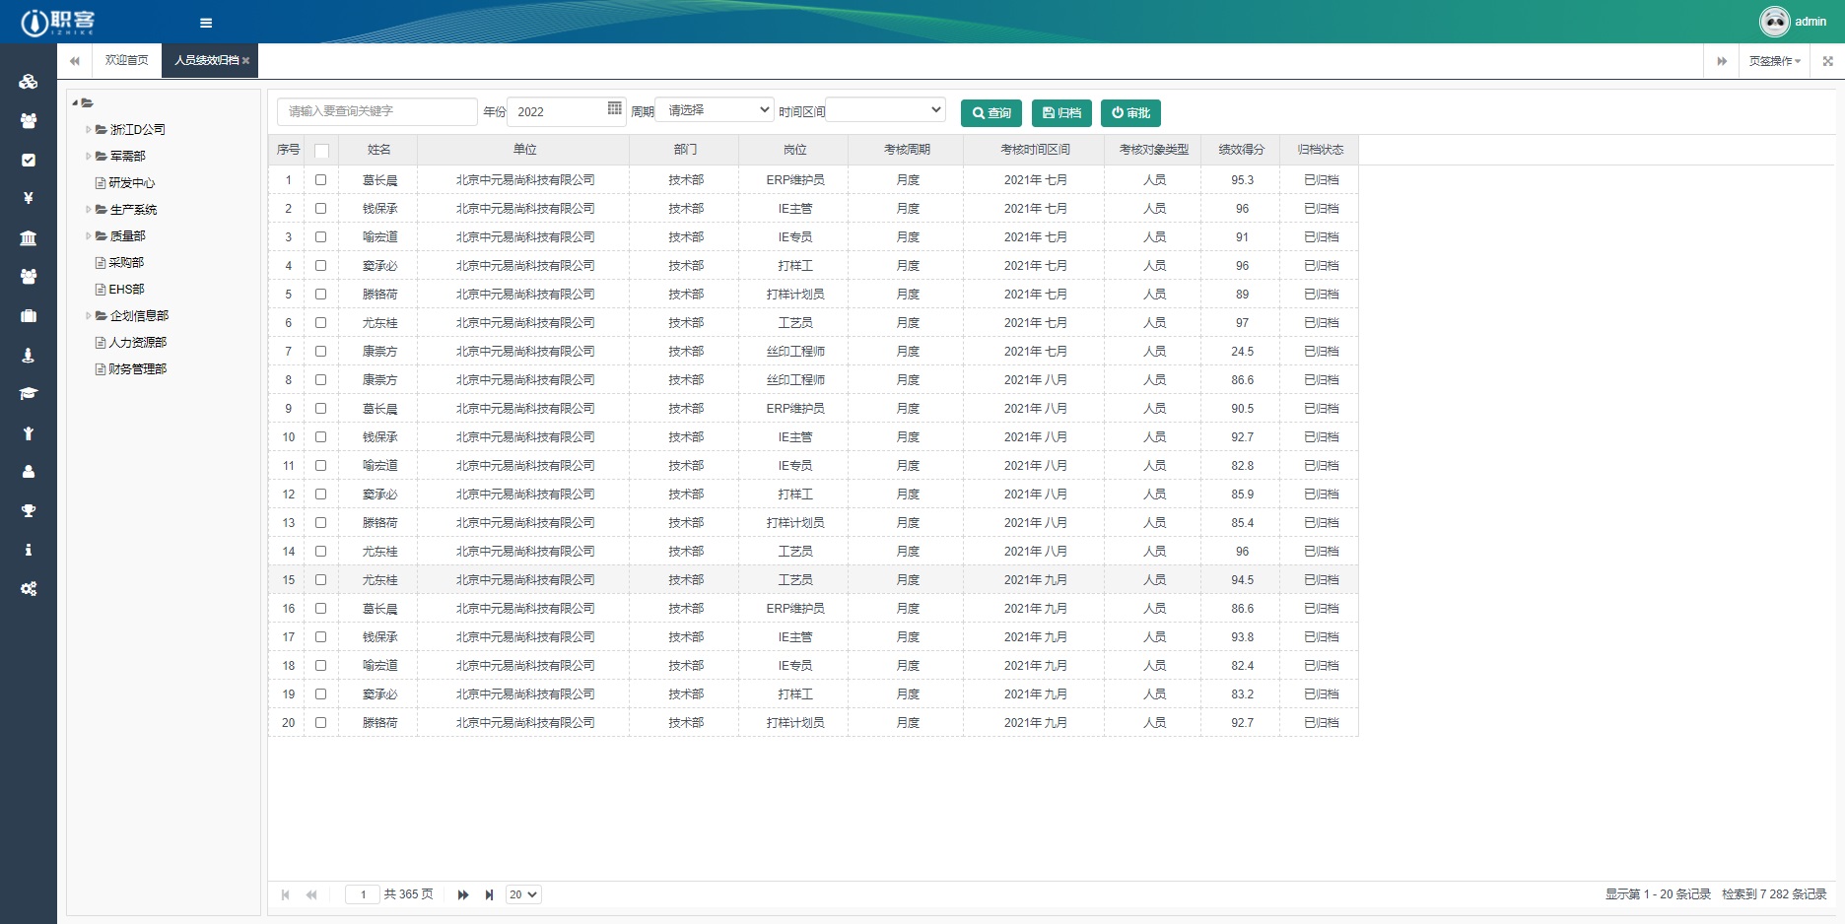Go to next page arrow
1845x924 pixels.
click(463, 894)
